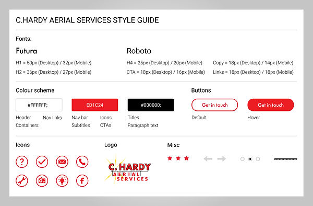Click the Buttons section heading
The width and height of the screenshot is (313, 206).
tap(201, 90)
